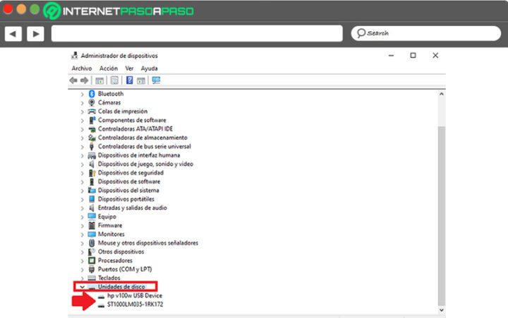This screenshot has width=508, height=318.
Task: Expand the Teclados category
Action: [x=83, y=278]
